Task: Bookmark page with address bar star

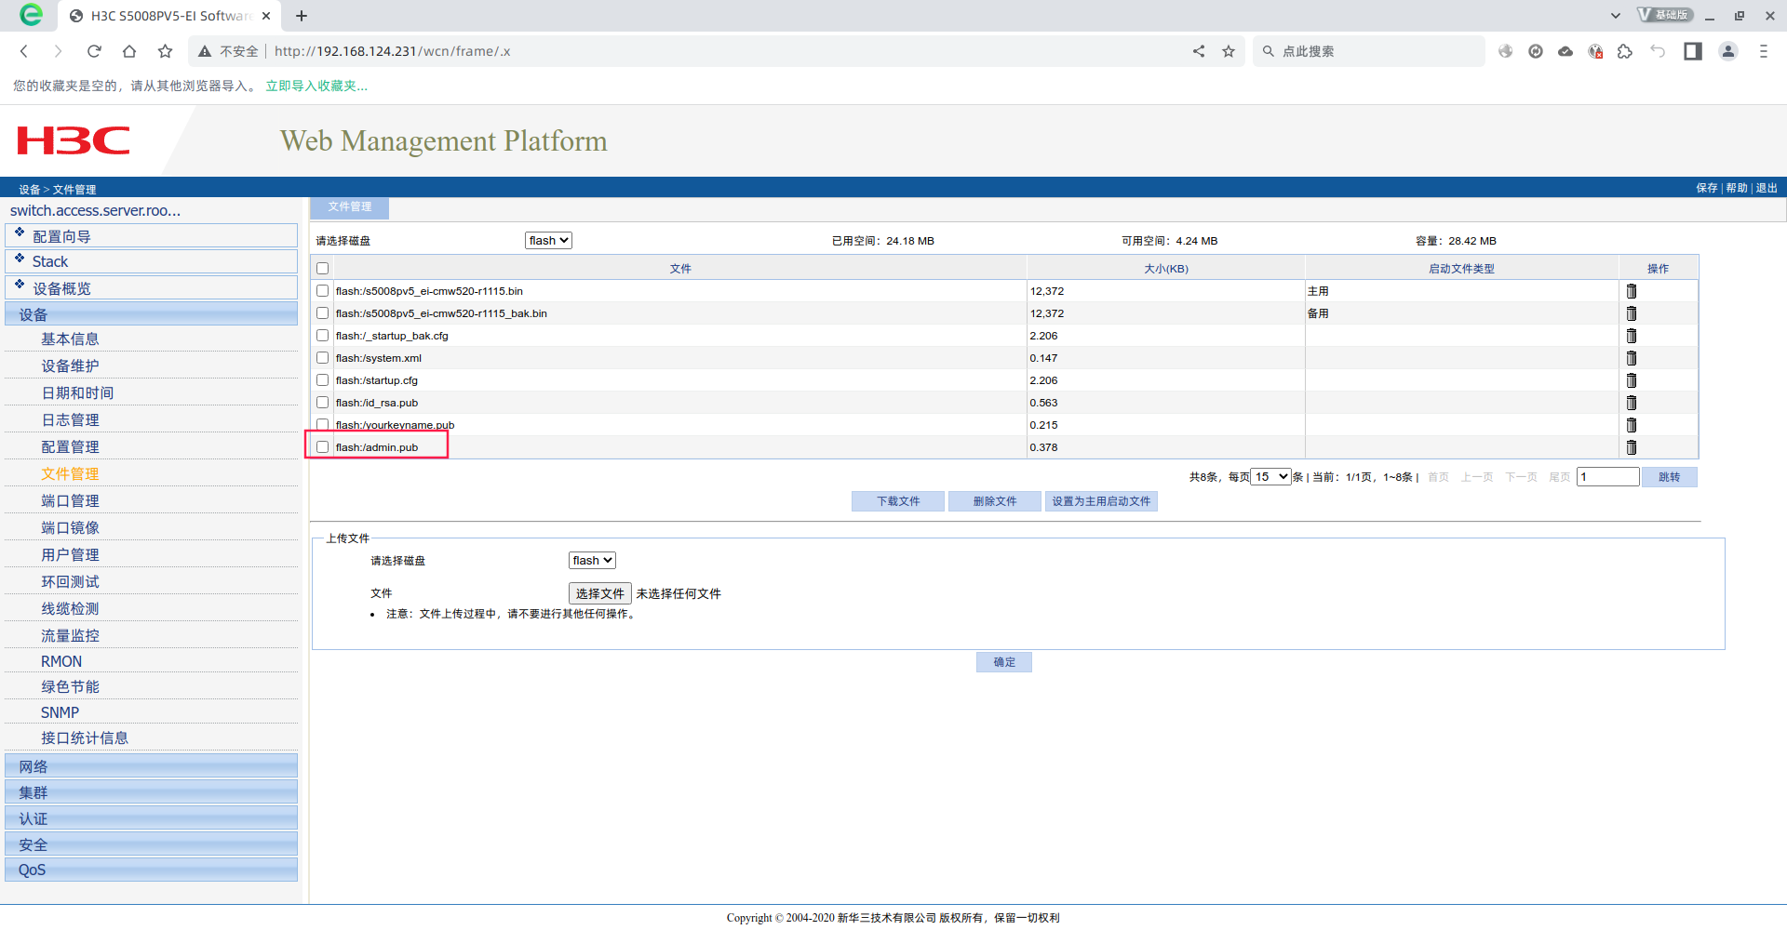Action: [x=1229, y=51]
